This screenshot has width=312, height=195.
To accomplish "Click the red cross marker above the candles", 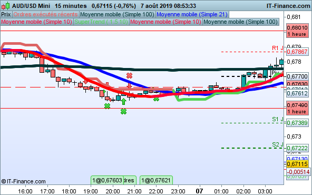I will point(129,75).
